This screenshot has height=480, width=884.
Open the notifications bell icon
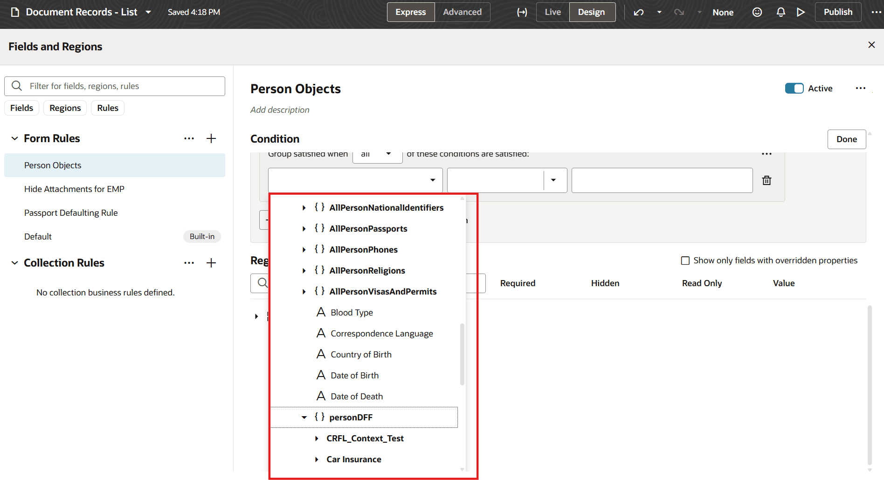[781, 12]
